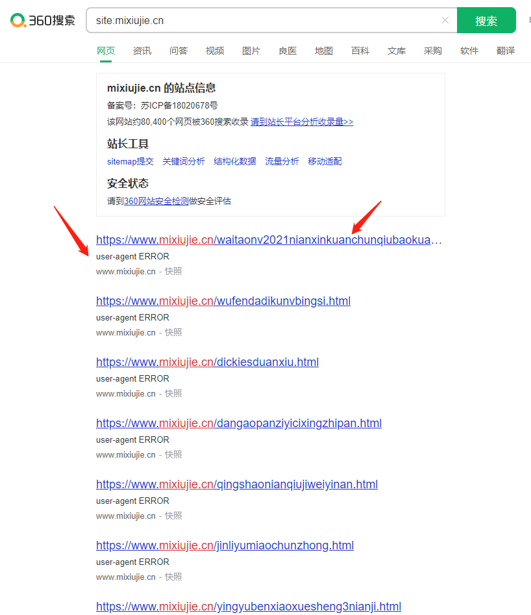Switch to the 百科 tab
This screenshot has height=615, width=531.
pyautogui.click(x=360, y=51)
